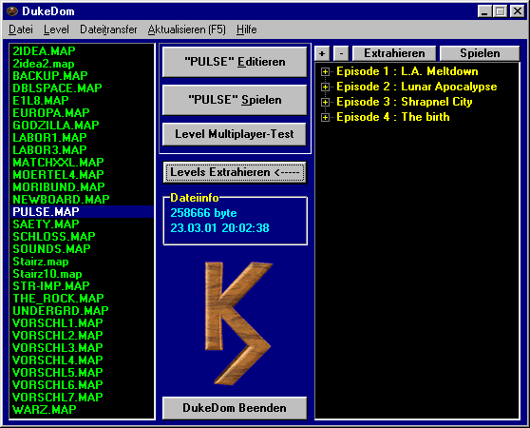This screenshot has width=530, height=428.
Task: Select STR-IMP.MAP in the list
Action: pos(82,286)
